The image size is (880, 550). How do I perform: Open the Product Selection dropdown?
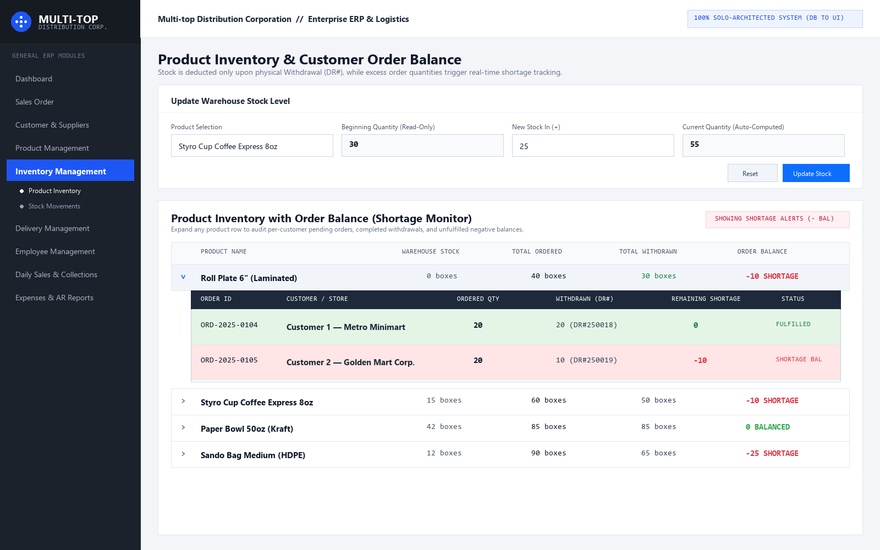pos(252,146)
